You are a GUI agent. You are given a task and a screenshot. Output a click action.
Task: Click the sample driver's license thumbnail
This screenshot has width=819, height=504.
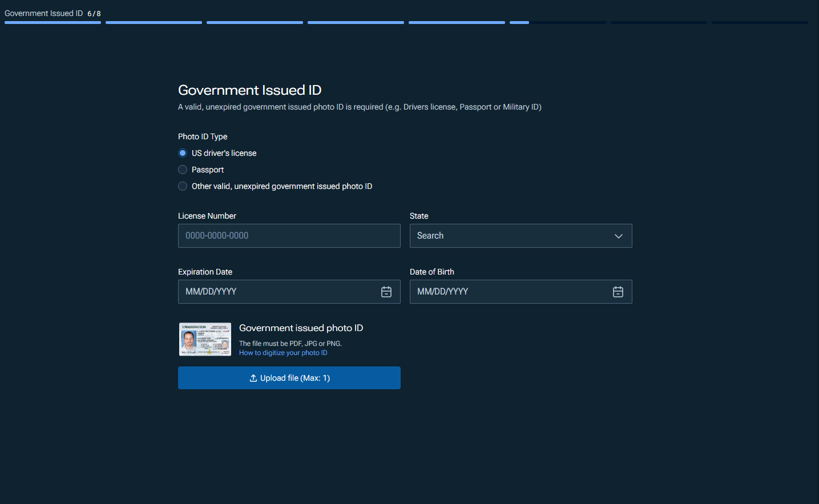click(x=205, y=339)
